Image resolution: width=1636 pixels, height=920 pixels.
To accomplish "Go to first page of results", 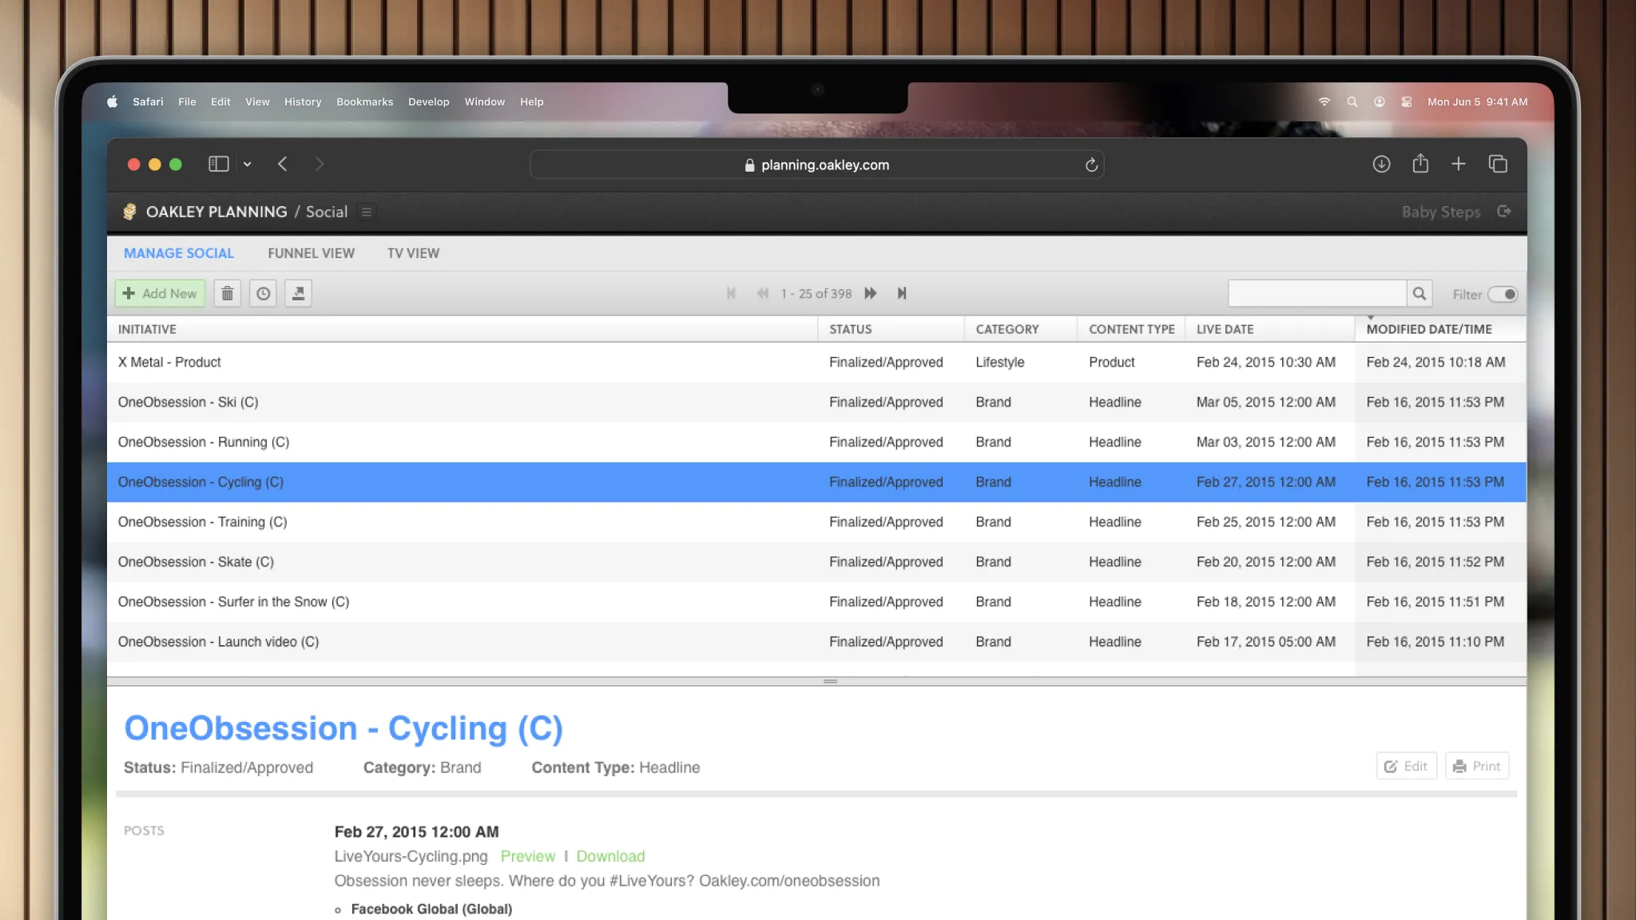I will coord(731,294).
